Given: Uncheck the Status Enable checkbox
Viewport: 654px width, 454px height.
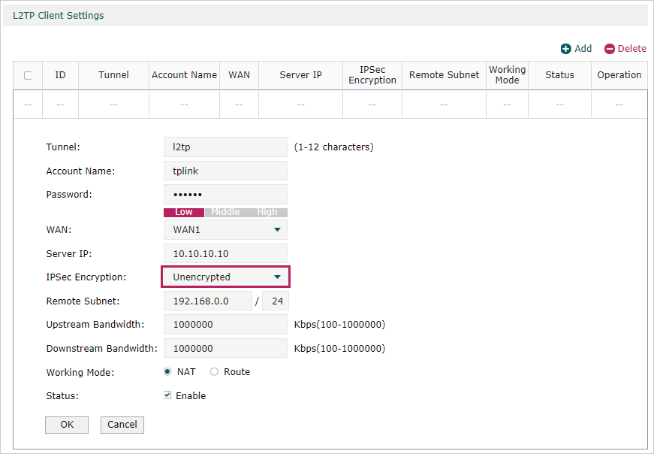Looking at the screenshot, I should pos(167,395).
